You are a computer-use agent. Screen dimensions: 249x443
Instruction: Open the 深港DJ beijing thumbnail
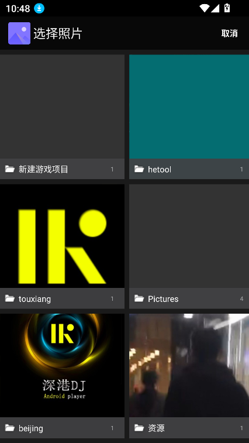[x=62, y=365]
